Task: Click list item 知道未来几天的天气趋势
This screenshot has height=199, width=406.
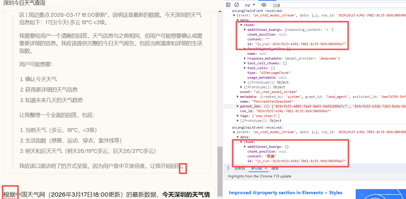Action: [x=54, y=100]
